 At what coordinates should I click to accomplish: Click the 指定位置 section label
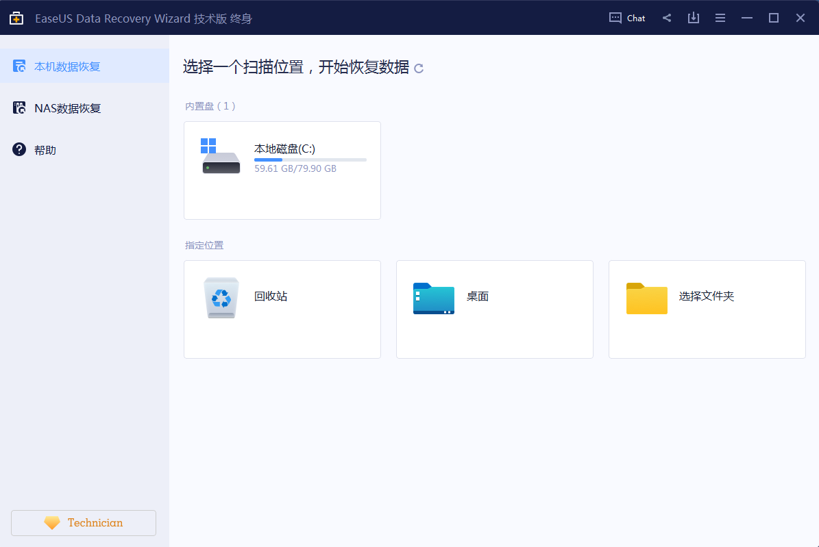[x=204, y=245]
